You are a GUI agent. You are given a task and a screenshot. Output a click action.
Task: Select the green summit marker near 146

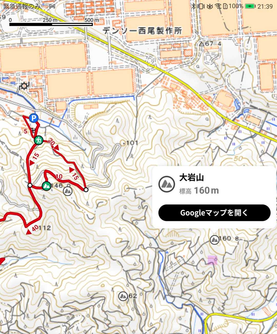tap(46, 186)
